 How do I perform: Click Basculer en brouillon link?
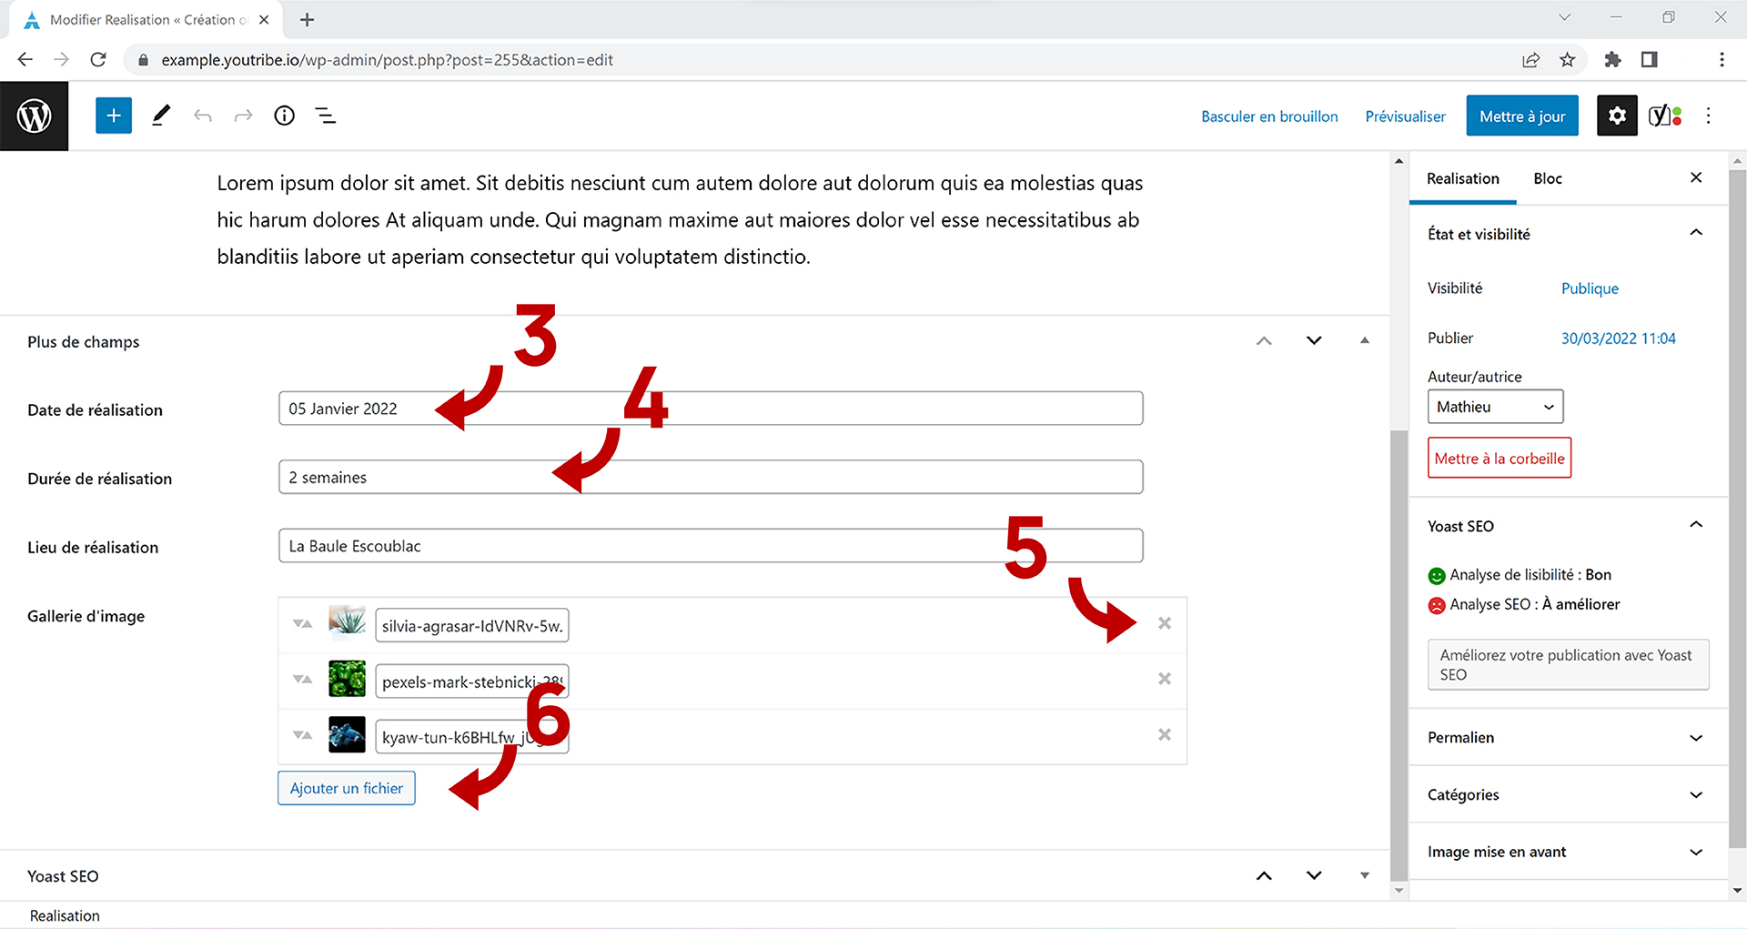pyautogui.click(x=1269, y=116)
